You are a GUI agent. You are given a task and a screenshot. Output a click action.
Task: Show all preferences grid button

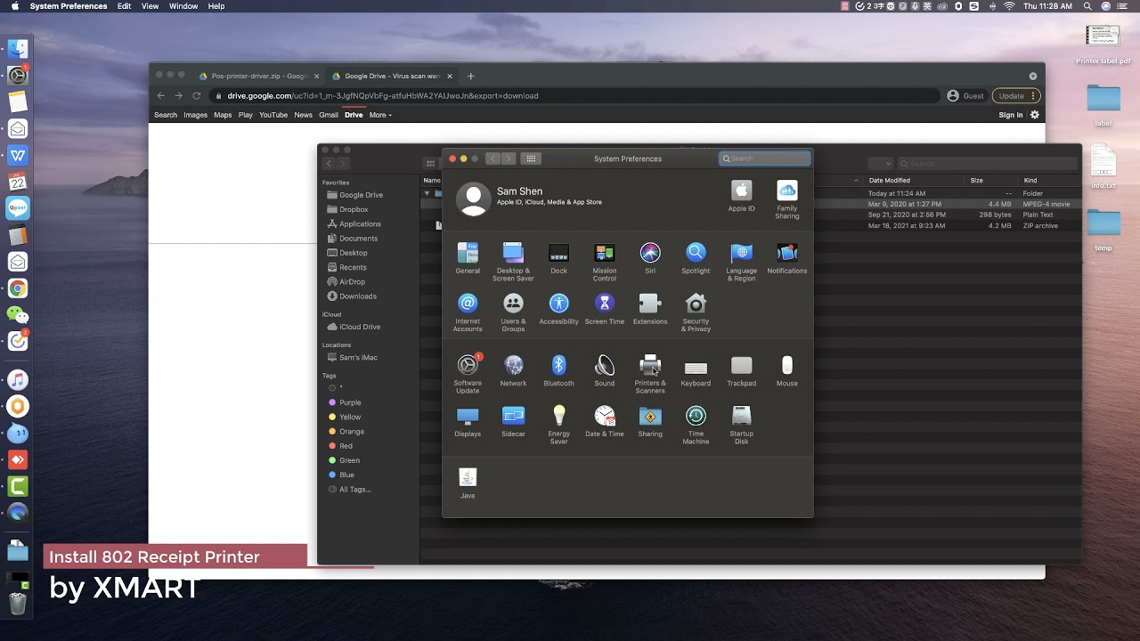pyautogui.click(x=531, y=158)
